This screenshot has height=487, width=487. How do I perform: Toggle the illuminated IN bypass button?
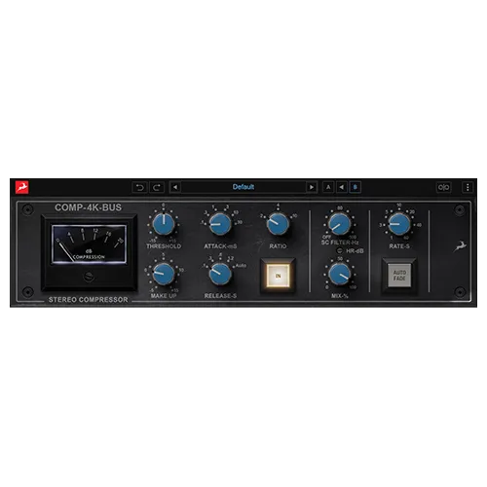pos(278,276)
